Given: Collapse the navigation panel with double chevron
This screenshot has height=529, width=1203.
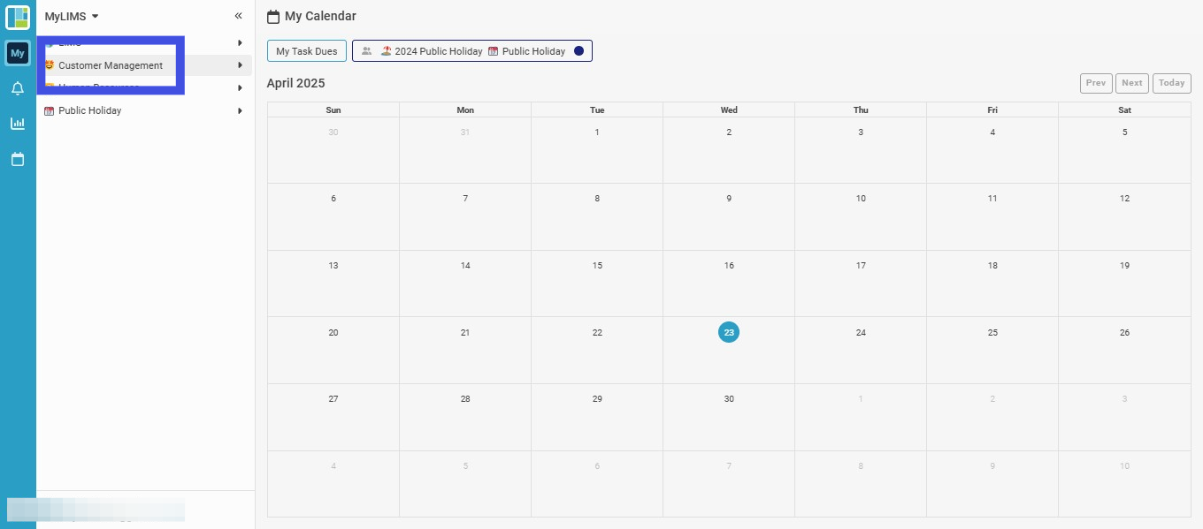Looking at the screenshot, I should [x=238, y=16].
